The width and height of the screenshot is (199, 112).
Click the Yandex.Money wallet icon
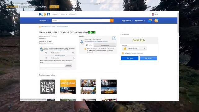tap(125, 49)
